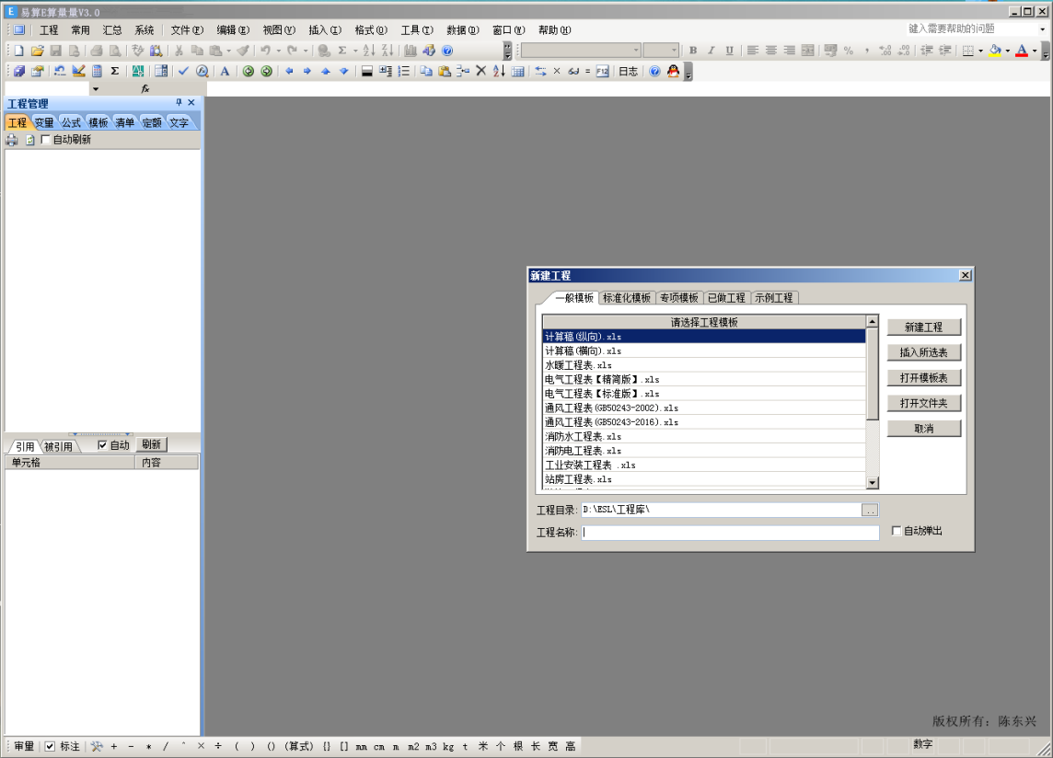Click the 刷新 button in reference panel
The width and height of the screenshot is (1053, 758).
151,444
